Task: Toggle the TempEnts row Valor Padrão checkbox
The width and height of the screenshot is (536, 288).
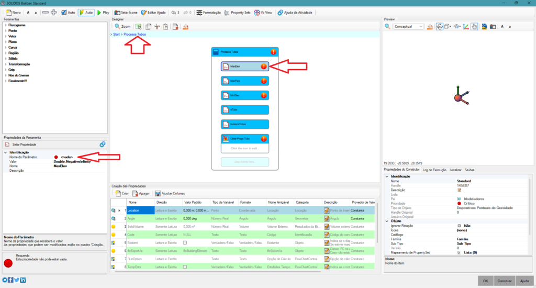Action: click(x=185, y=267)
